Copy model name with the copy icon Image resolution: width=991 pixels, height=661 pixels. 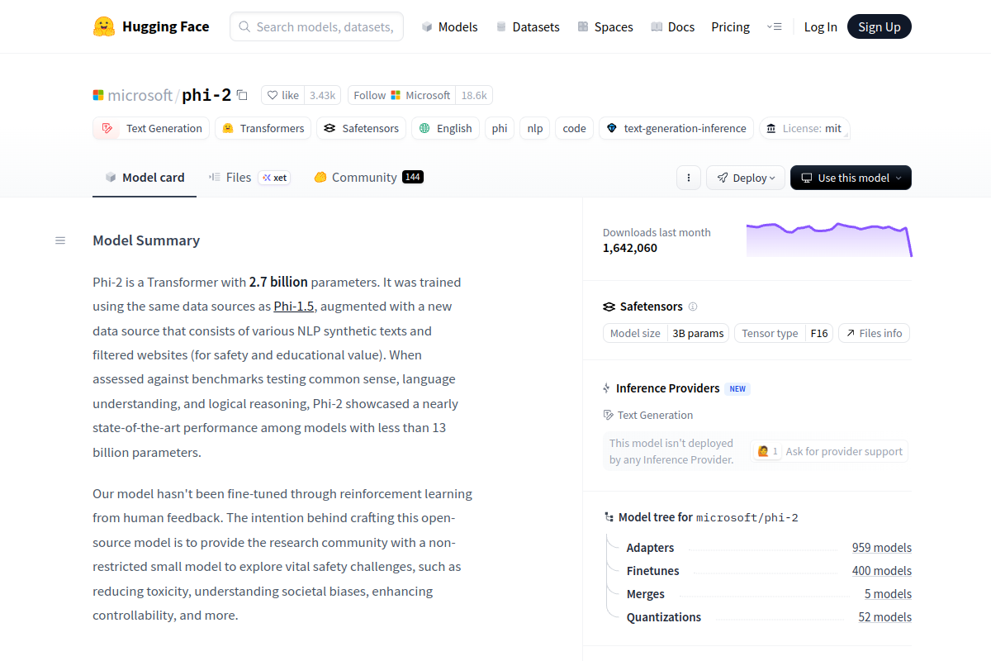(242, 95)
